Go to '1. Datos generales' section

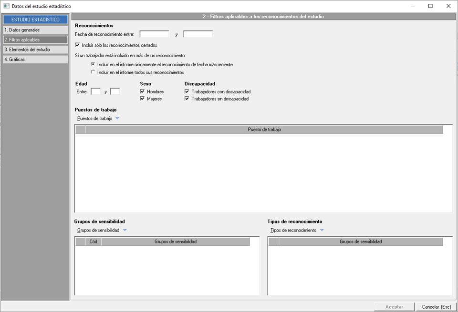pyautogui.click(x=35, y=30)
